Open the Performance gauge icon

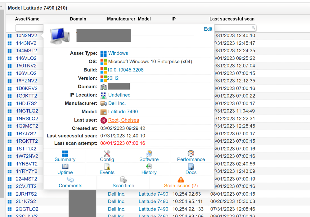coord(191,154)
